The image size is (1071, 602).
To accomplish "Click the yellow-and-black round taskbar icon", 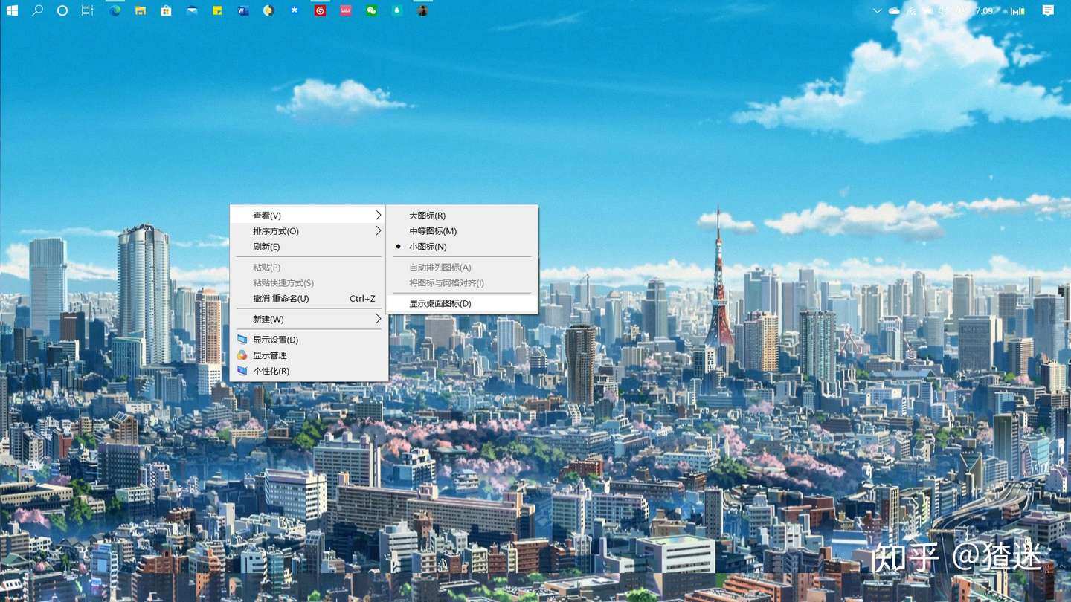I will [x=268, y=10].
